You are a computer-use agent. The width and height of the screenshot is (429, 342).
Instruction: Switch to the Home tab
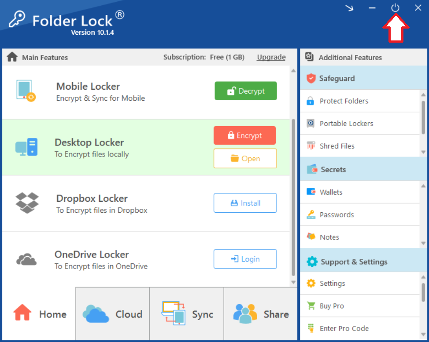coord(39,314)
